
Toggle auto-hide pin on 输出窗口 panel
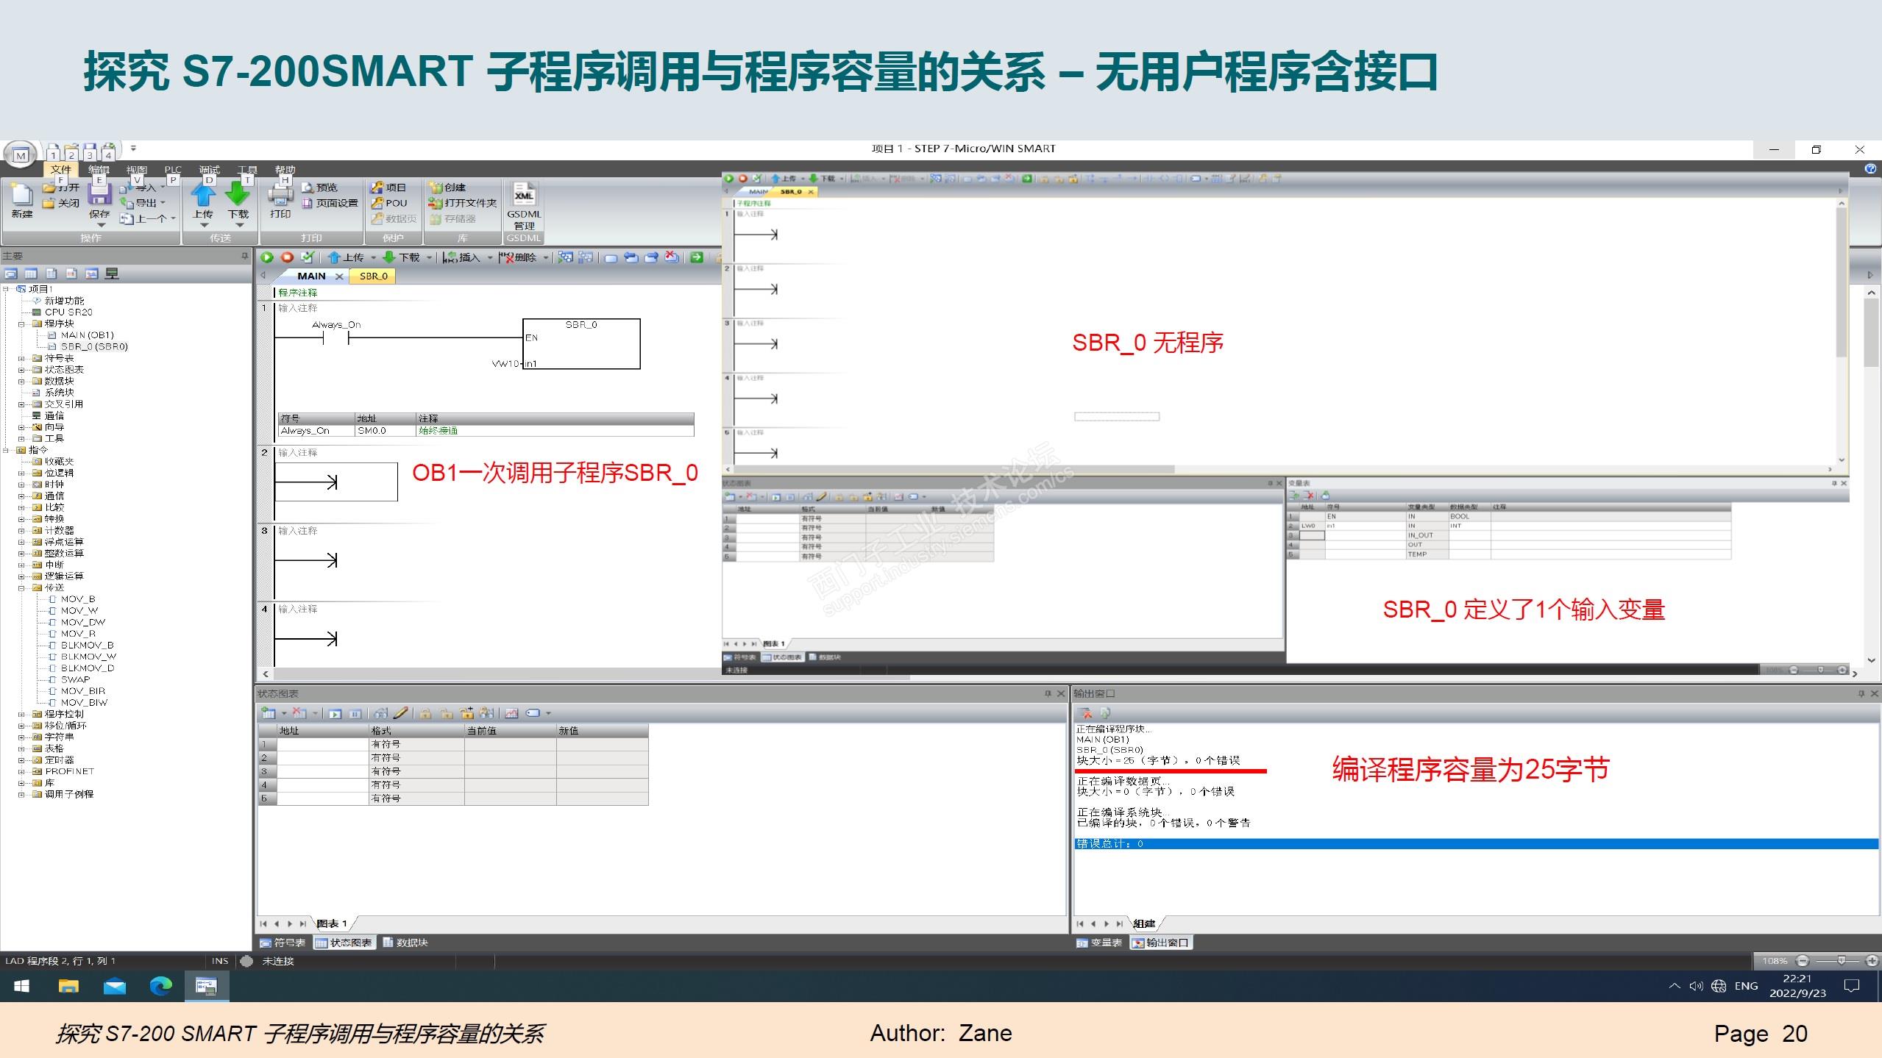pyautogui.click(x=1861, y=693)
